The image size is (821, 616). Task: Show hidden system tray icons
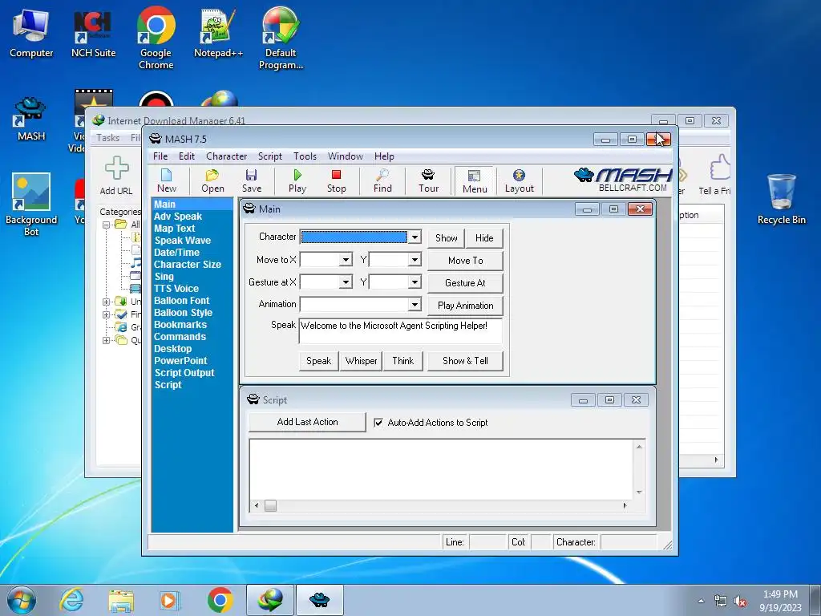(x=701, y=601)
